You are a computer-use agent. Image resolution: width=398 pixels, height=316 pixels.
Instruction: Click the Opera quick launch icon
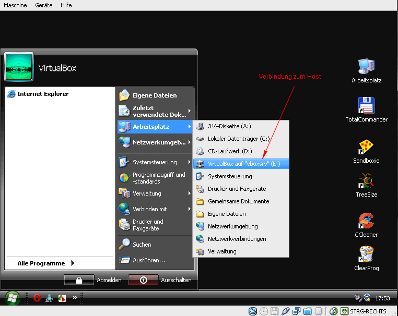click(37, 298)
